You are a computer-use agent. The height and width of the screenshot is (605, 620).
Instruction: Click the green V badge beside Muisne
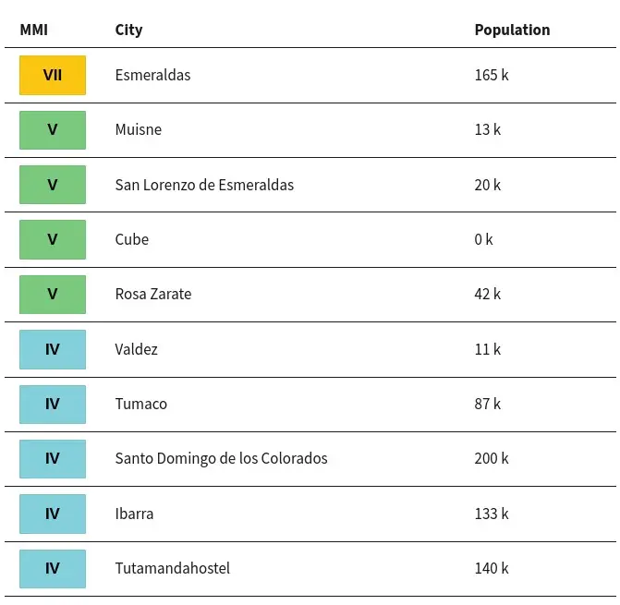53,130
